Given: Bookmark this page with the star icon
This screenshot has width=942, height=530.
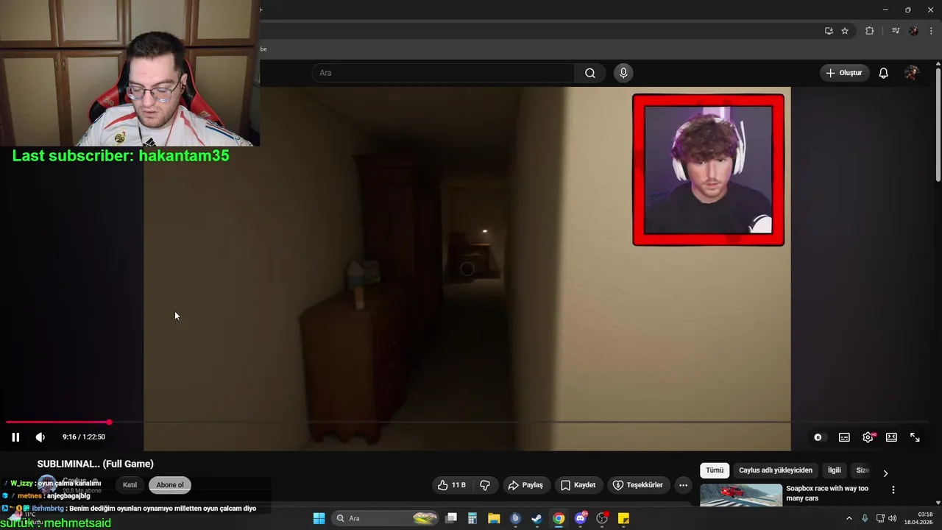Looking at the screenshot, I should point(845,31).
